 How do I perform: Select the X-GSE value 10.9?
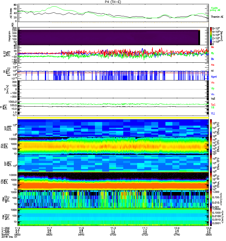click(x=177, y=228)
